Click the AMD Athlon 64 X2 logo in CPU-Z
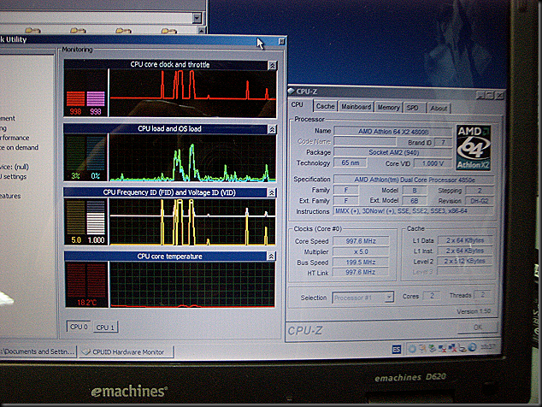The image size is (542, 407). click(x=474, y=147)
